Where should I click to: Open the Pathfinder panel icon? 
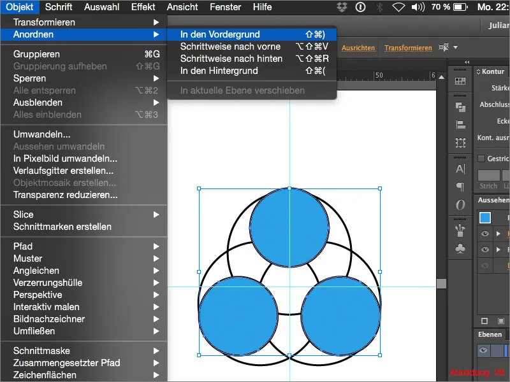[x=460, y=107]
